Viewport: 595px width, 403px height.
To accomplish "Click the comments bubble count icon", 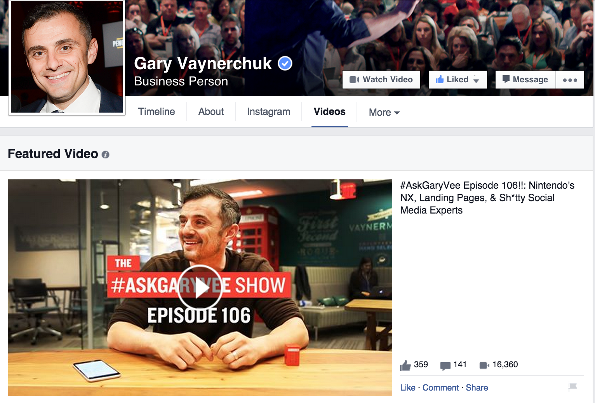I will pyautogui.click(x=445, y=366).
